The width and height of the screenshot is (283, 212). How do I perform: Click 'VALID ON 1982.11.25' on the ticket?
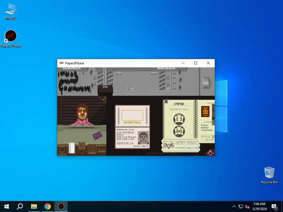pyautogui.click(x=187, y=148)
